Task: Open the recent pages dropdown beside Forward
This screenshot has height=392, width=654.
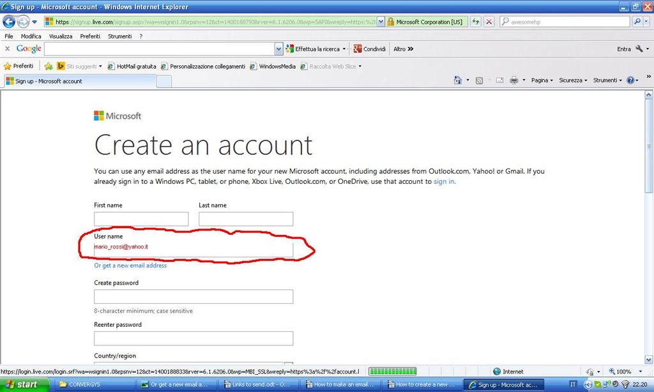Action: click(x=34, y=22)
